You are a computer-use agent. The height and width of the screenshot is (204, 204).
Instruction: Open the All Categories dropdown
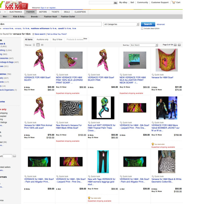122,24
